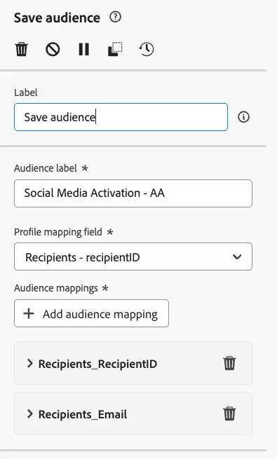Screen dimensions: 277x459
Task: Expand the Recipients_Email mapping row
Action: coord(30,413)
